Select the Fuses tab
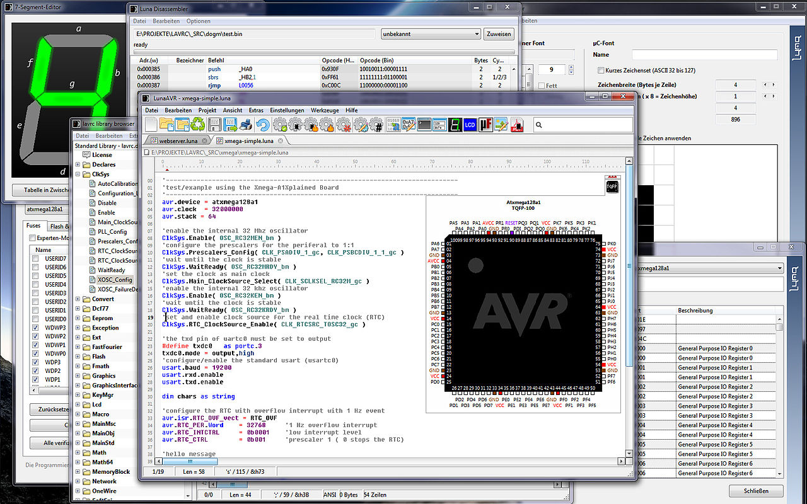 (x=33, y=226)
